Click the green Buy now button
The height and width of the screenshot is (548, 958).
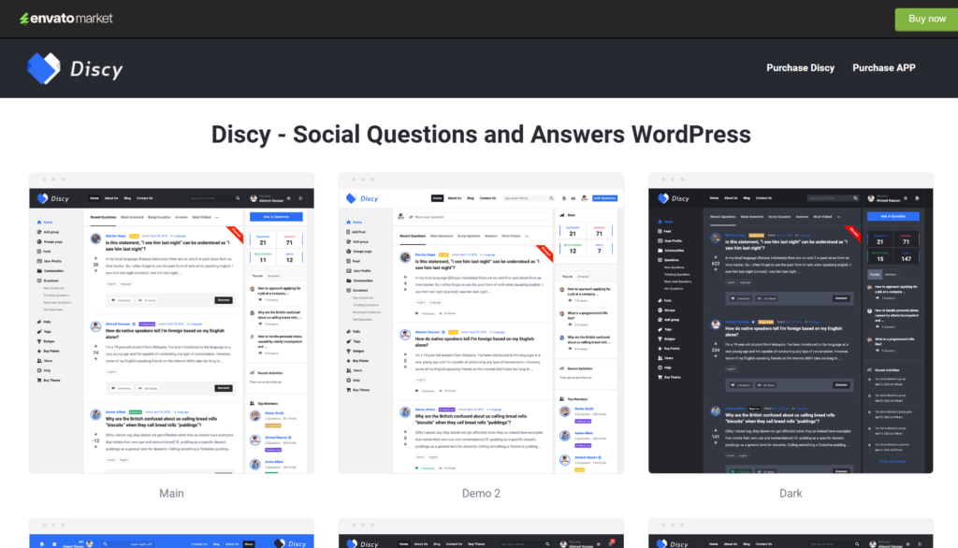pos(926,19)
